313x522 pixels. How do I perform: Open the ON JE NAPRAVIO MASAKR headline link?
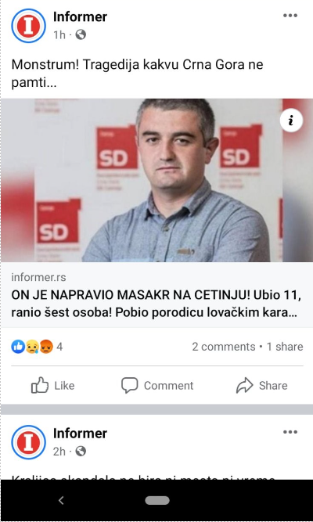click(x=156, y=304)
